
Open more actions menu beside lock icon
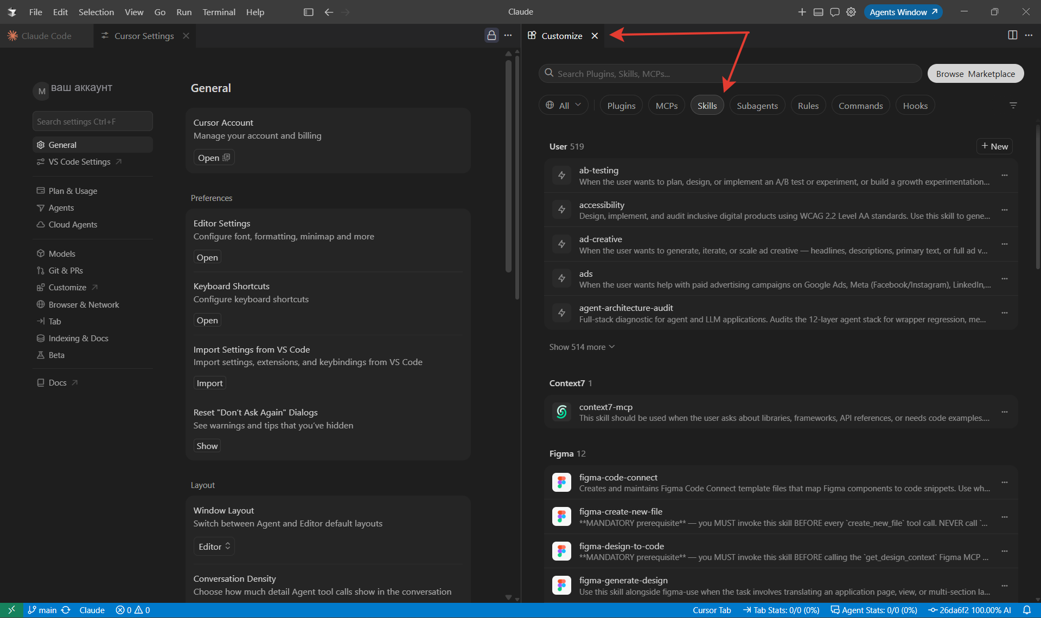coord(508,35)
